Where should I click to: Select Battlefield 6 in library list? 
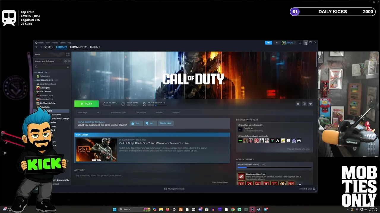[x=46, y=99]
